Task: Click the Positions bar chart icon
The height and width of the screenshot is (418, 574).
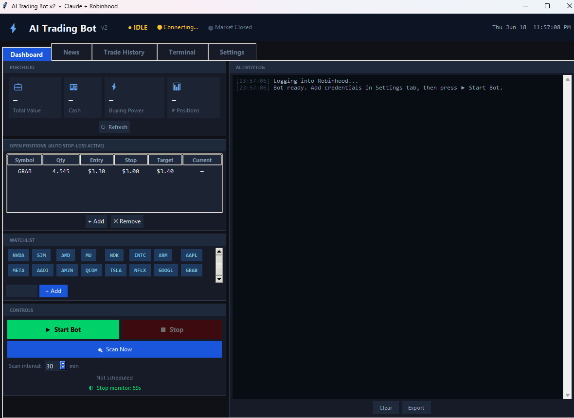Action: tap(177, 87)
